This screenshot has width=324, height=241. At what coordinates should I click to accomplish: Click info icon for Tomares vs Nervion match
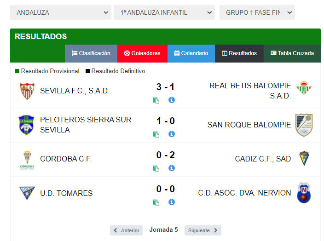[172, 202]
